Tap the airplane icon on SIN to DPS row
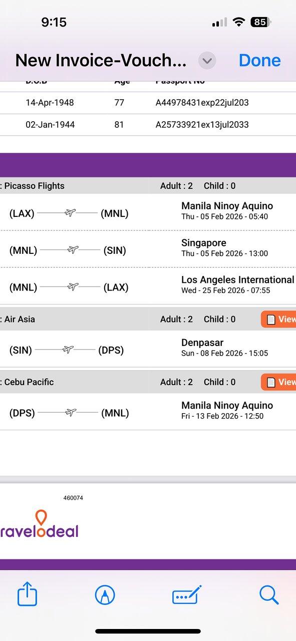The width and height of the screenshot is (296, 641). (x=68, y=350)
